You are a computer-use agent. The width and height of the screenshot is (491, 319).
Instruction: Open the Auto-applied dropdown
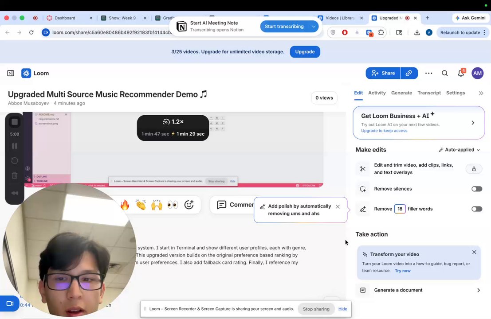pos(460,150)
